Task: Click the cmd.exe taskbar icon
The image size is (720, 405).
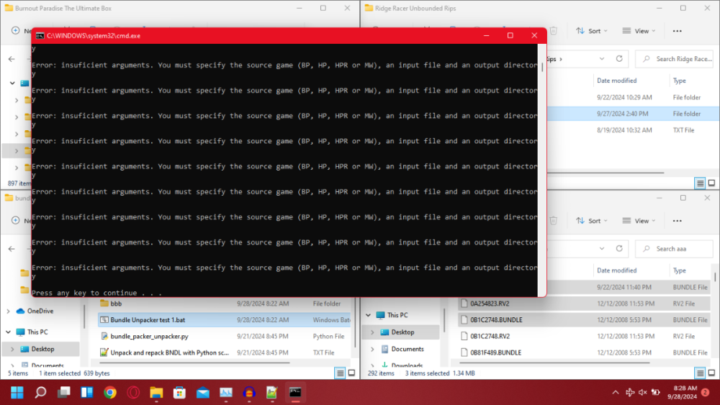Action: (295, 393)
